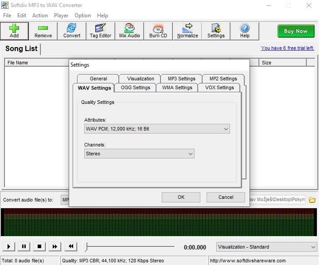Launch the Burn CD tool

158,31
